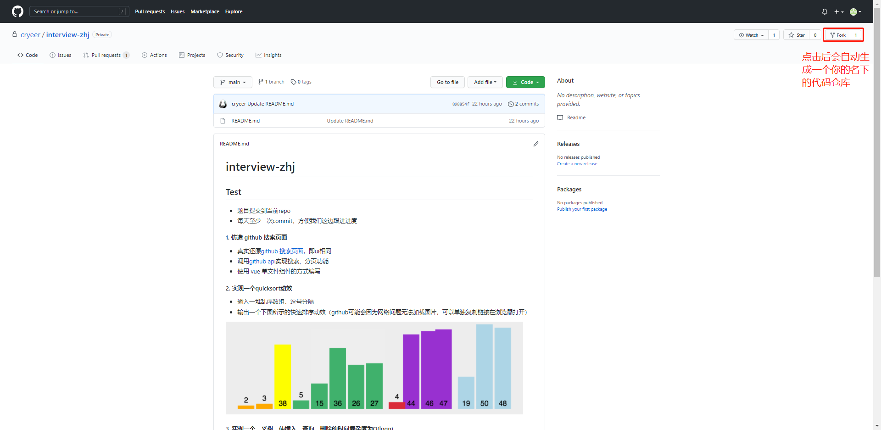Switch to the Actions tab
This screenshot has width=881, height=430.
click(154, 55)
